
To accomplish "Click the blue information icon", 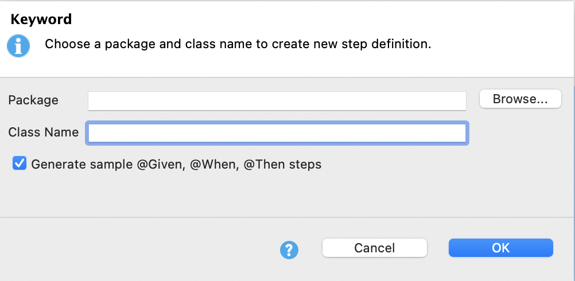I will point(18,45).
